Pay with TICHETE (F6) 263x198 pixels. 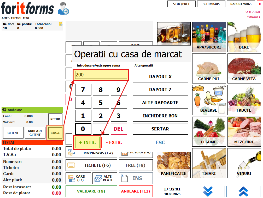click(91, 165)
